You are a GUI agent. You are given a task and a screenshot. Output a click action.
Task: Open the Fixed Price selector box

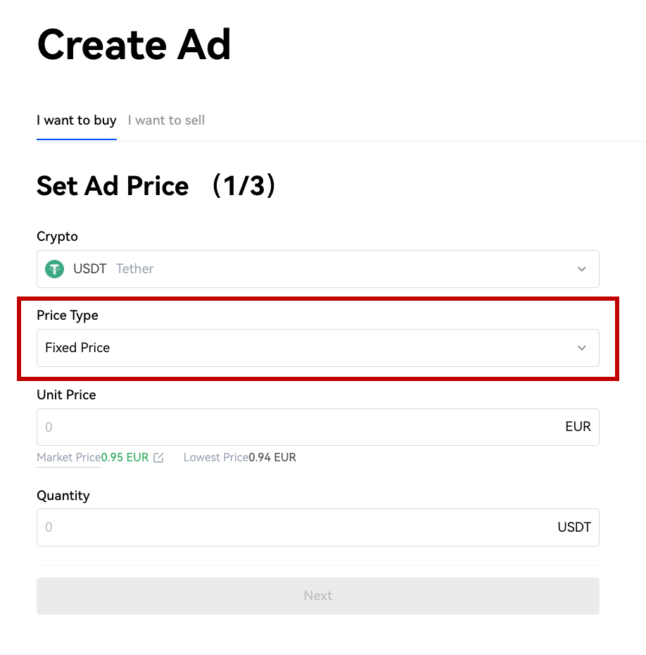[318, 348]
